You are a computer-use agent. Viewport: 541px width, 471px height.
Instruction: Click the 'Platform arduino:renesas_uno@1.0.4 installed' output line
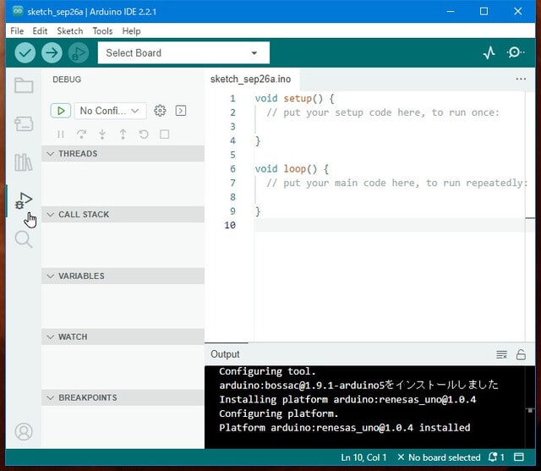click(345, 428)
